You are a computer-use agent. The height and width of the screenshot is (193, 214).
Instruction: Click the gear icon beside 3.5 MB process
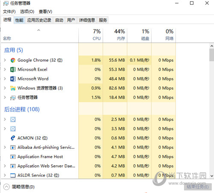pos(13,129)
